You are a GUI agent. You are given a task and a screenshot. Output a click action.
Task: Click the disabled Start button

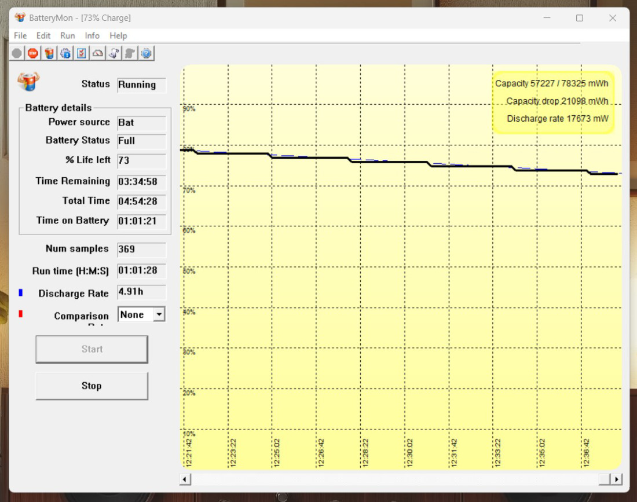92,349
